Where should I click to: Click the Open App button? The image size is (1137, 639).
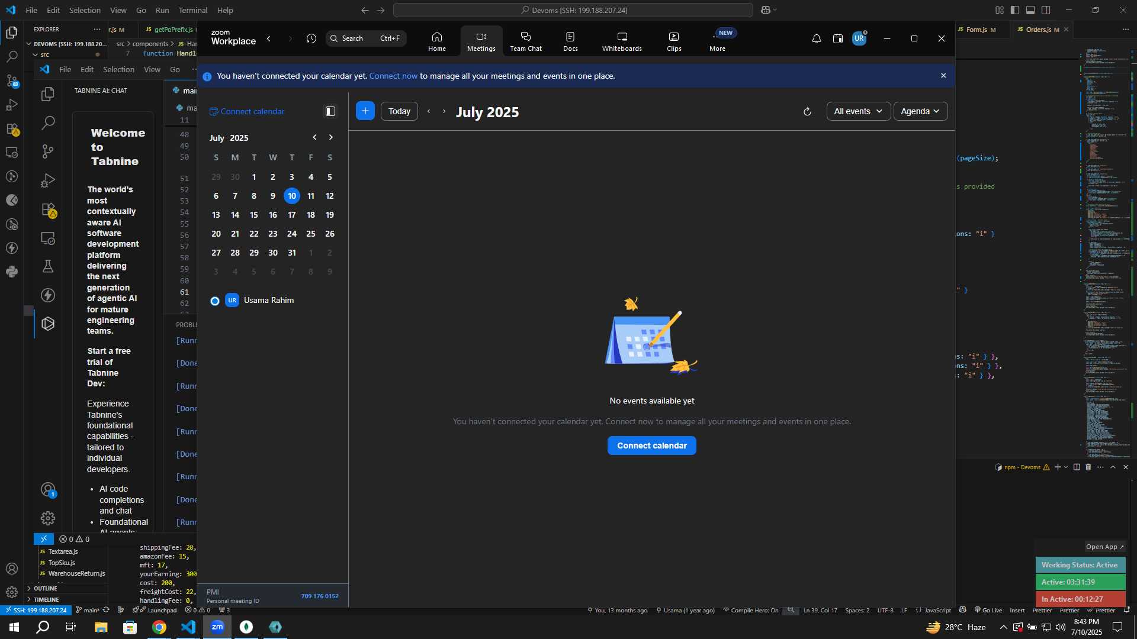point(1104,547)
